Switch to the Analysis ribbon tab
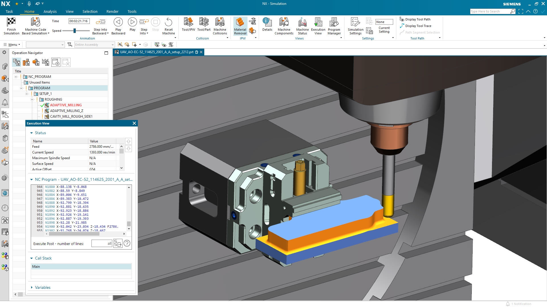This screenshot has width=547, height=307. pos(50,11)
